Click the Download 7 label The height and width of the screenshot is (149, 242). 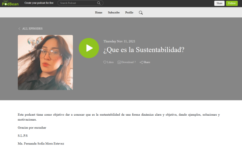click(x=128, y=62)
